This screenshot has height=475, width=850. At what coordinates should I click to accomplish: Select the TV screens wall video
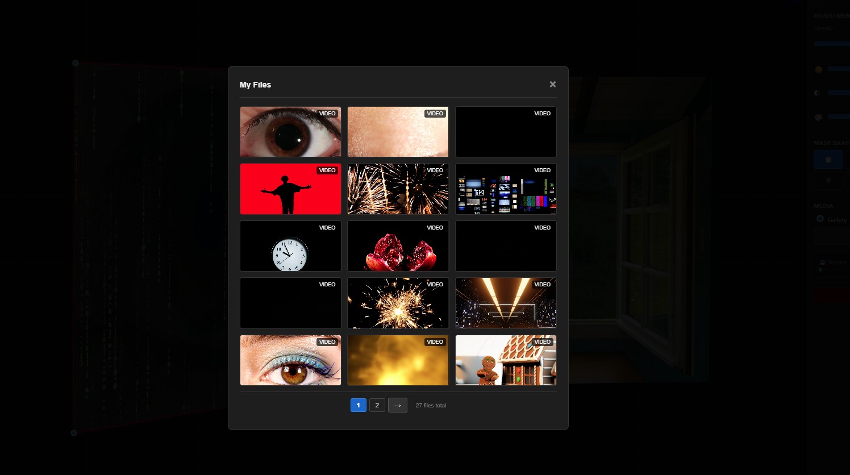[x=506, y=189]
